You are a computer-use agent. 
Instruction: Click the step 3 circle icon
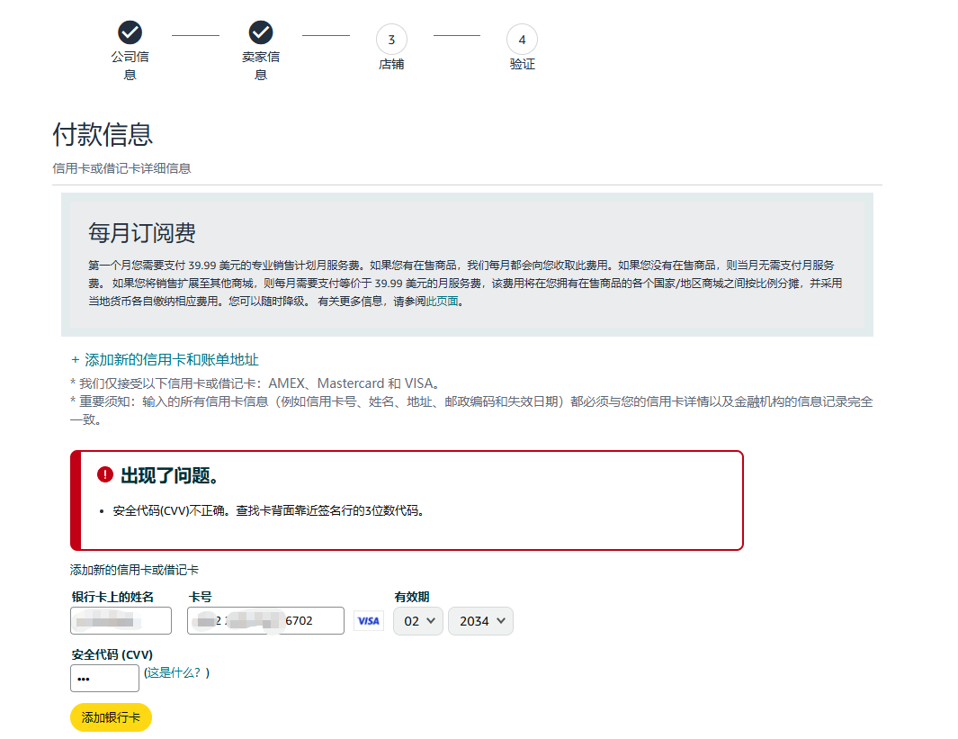tap(391, 40)
